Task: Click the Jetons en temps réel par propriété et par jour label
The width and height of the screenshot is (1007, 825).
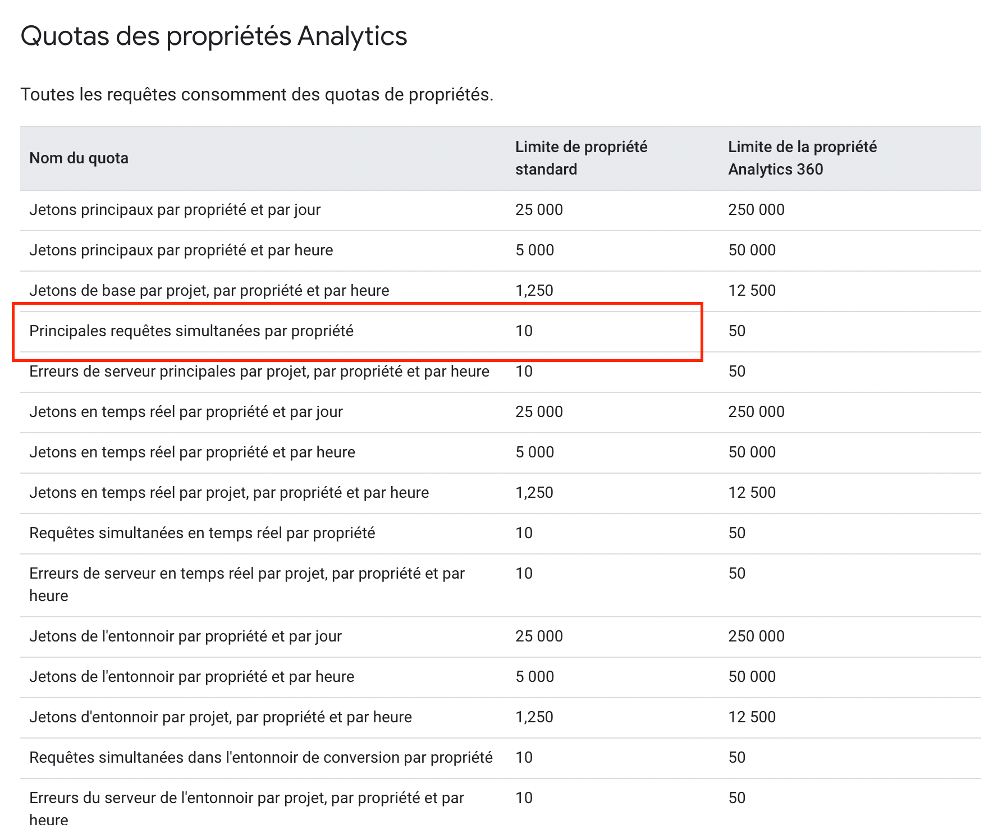Action: 186,412
